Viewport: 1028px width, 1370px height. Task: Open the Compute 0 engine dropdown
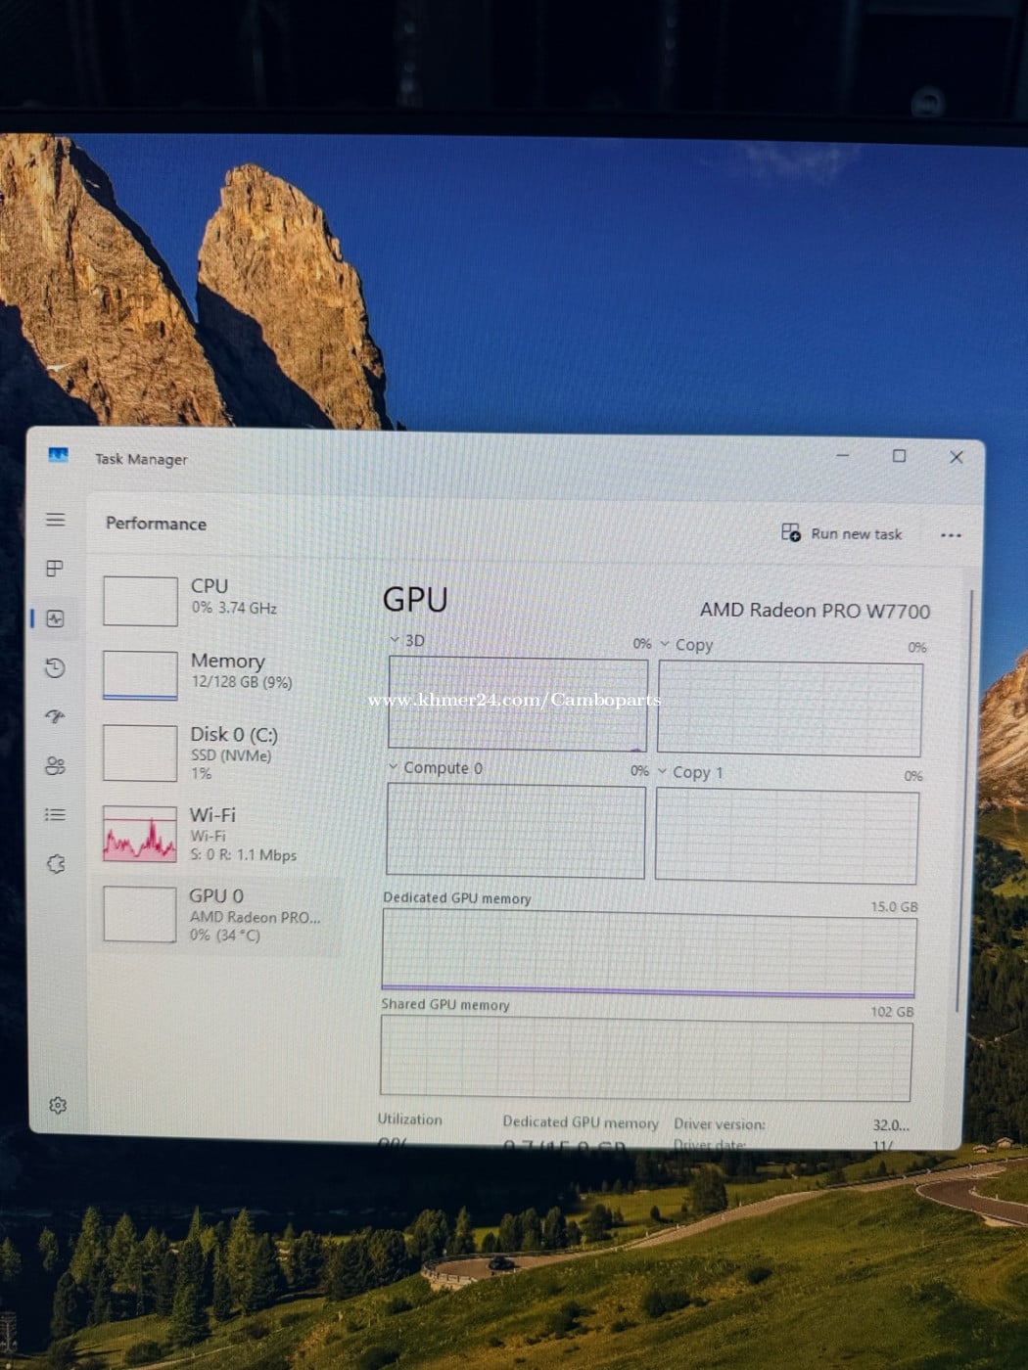[436, 767]
